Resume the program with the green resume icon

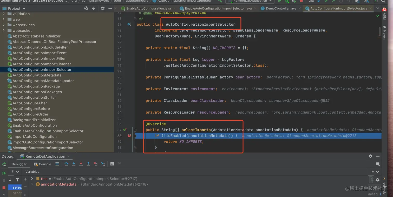coord(4,173)
